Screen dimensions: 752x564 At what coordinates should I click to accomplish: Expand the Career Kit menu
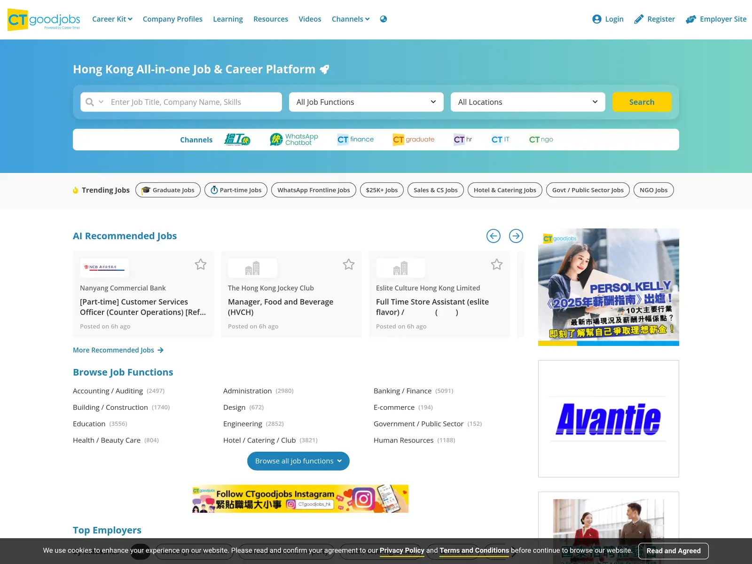click(112, 19)
